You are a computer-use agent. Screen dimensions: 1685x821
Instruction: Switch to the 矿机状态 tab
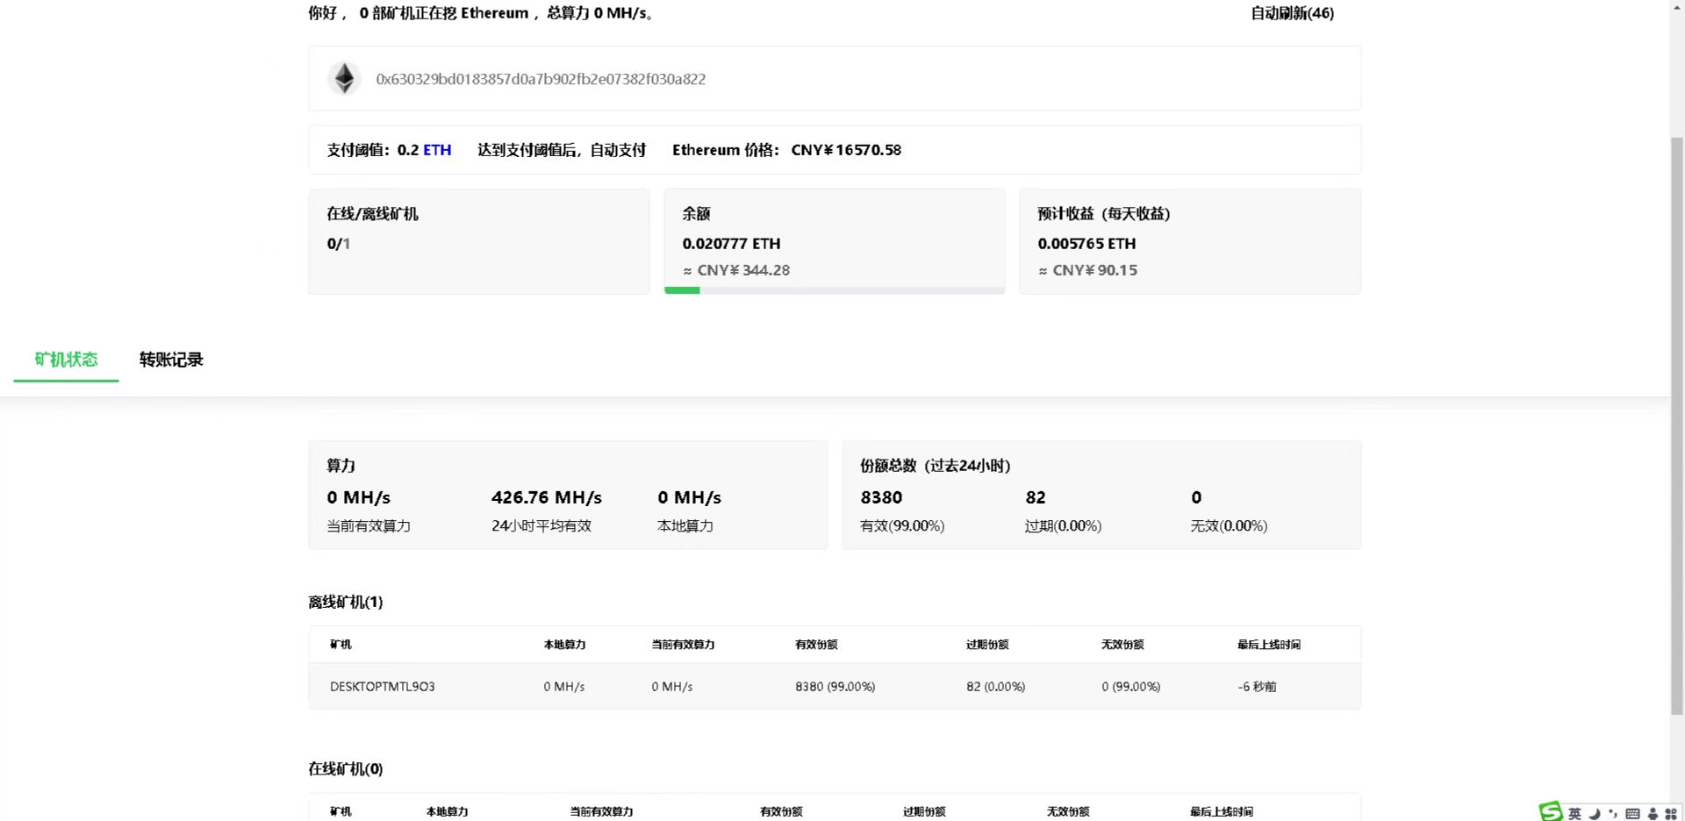[x=66, y=360]
